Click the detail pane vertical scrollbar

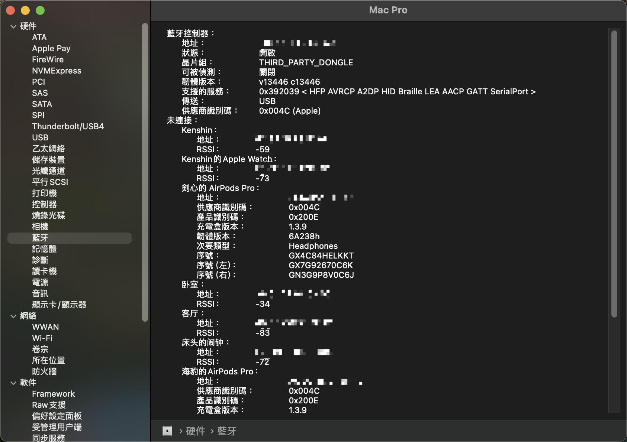coord(614,173)
